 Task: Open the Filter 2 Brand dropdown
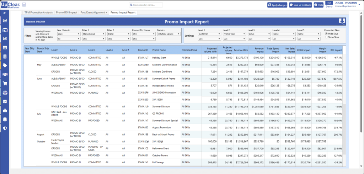click(119, 34)
